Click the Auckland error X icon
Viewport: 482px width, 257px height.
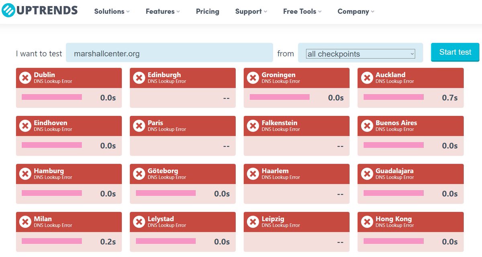click(367, 78)
